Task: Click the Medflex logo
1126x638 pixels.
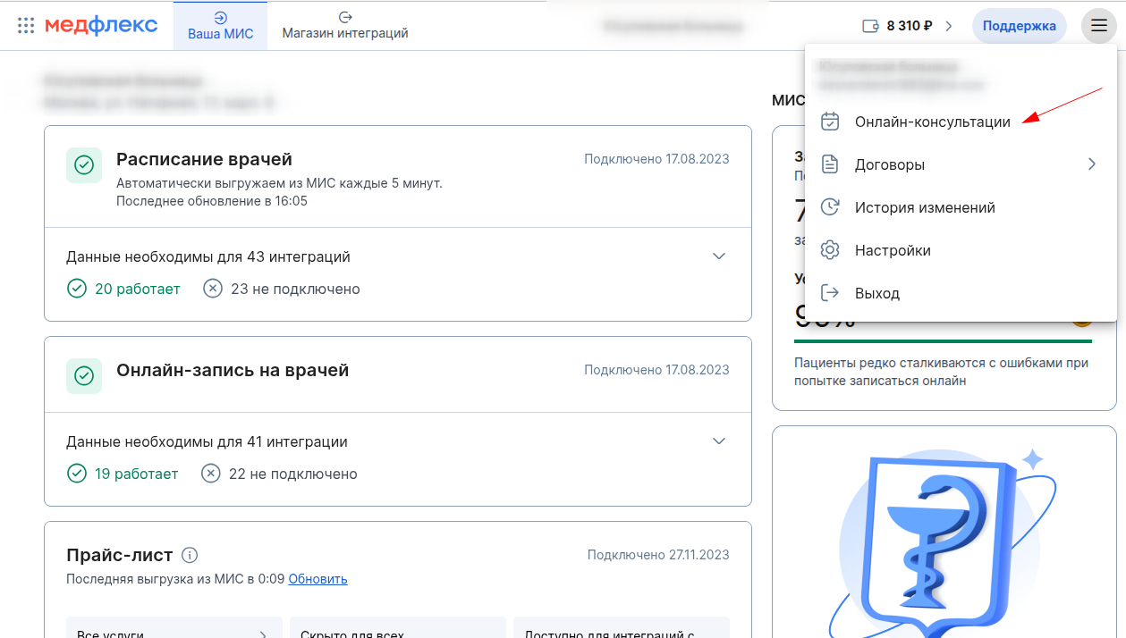Action: (x=101, y=25)
